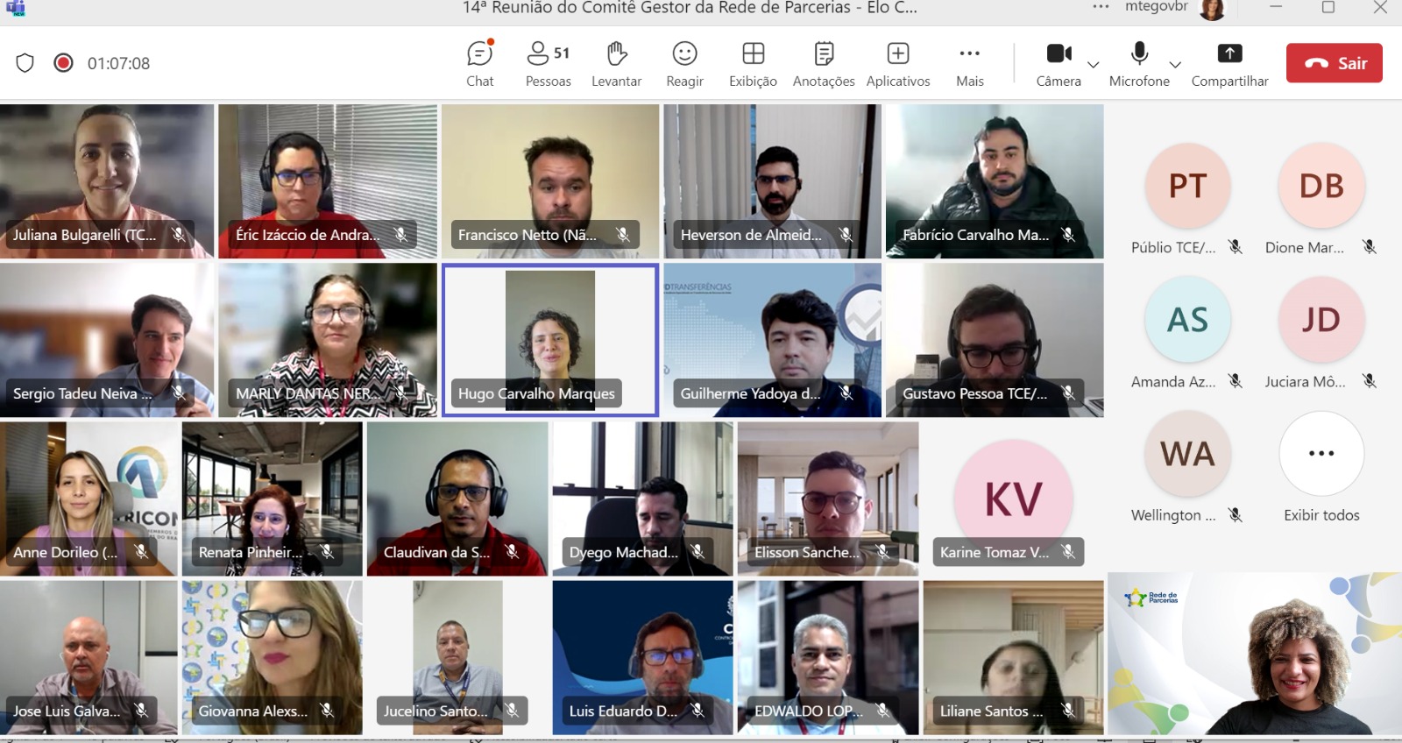Viewport: 1402px width, 743px height.
Task: Raise hand with the Levantar button
Action: click(617, 64)
